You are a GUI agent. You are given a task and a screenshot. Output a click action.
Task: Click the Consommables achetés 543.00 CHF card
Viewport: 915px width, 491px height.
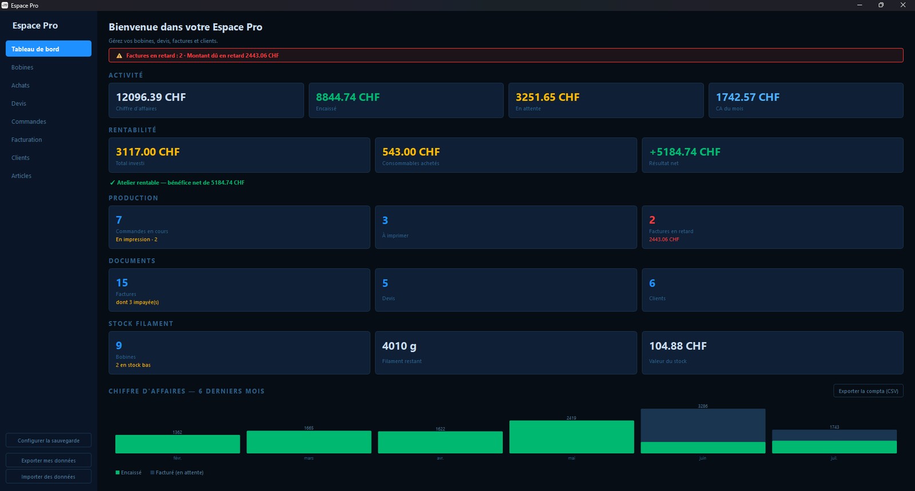click(x=506, y=155)
